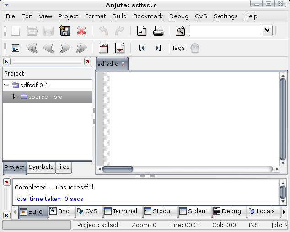290x232 pixels.
Task: Open the Edit menu
Action: tap(27, 16)
